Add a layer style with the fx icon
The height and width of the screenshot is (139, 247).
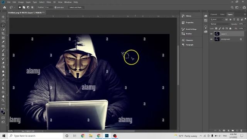click(220, 131)
